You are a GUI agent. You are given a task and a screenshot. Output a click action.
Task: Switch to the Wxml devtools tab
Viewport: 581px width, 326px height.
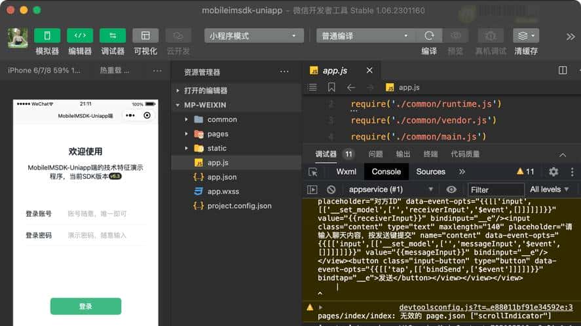[x=346, y=172]
